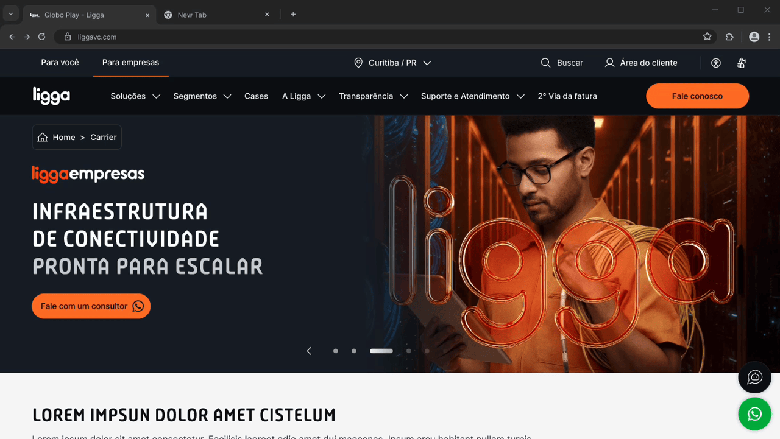
Task: Open the Cases menu item
Action: tap(256, 96)
